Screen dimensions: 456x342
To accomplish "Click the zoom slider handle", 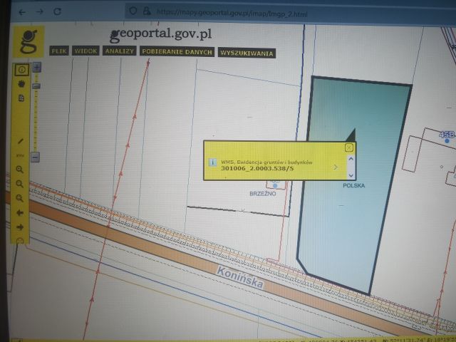I will (x=36, y=85).
